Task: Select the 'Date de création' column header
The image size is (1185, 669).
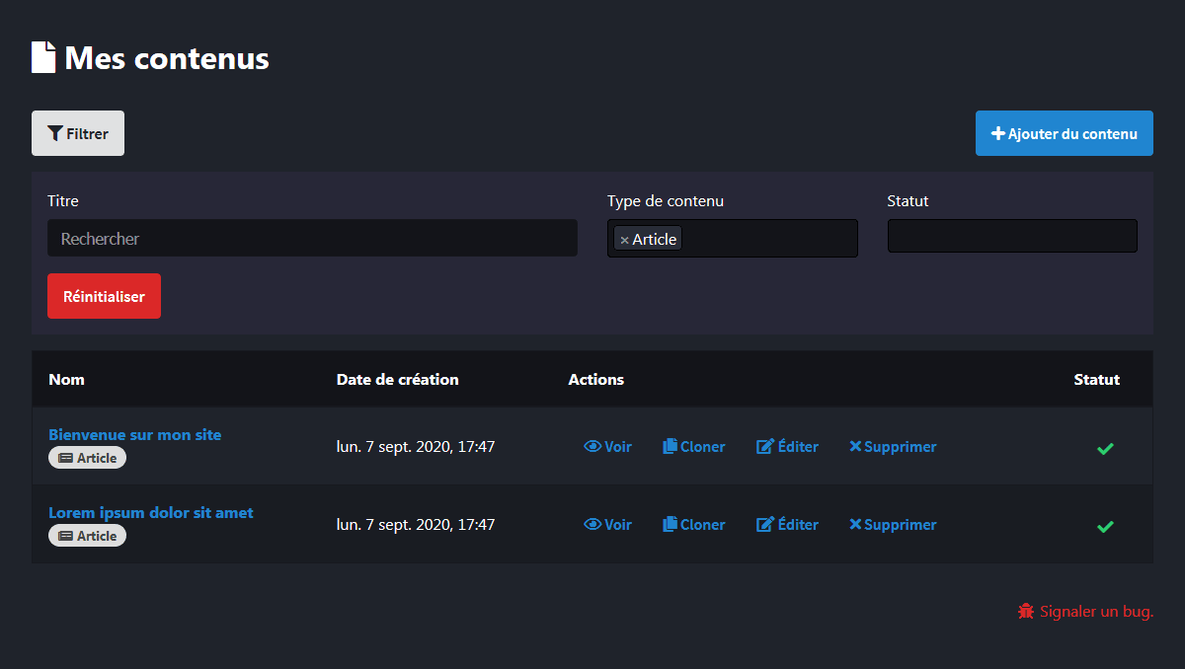Action: pyautogui.click(x=397, y=379)
